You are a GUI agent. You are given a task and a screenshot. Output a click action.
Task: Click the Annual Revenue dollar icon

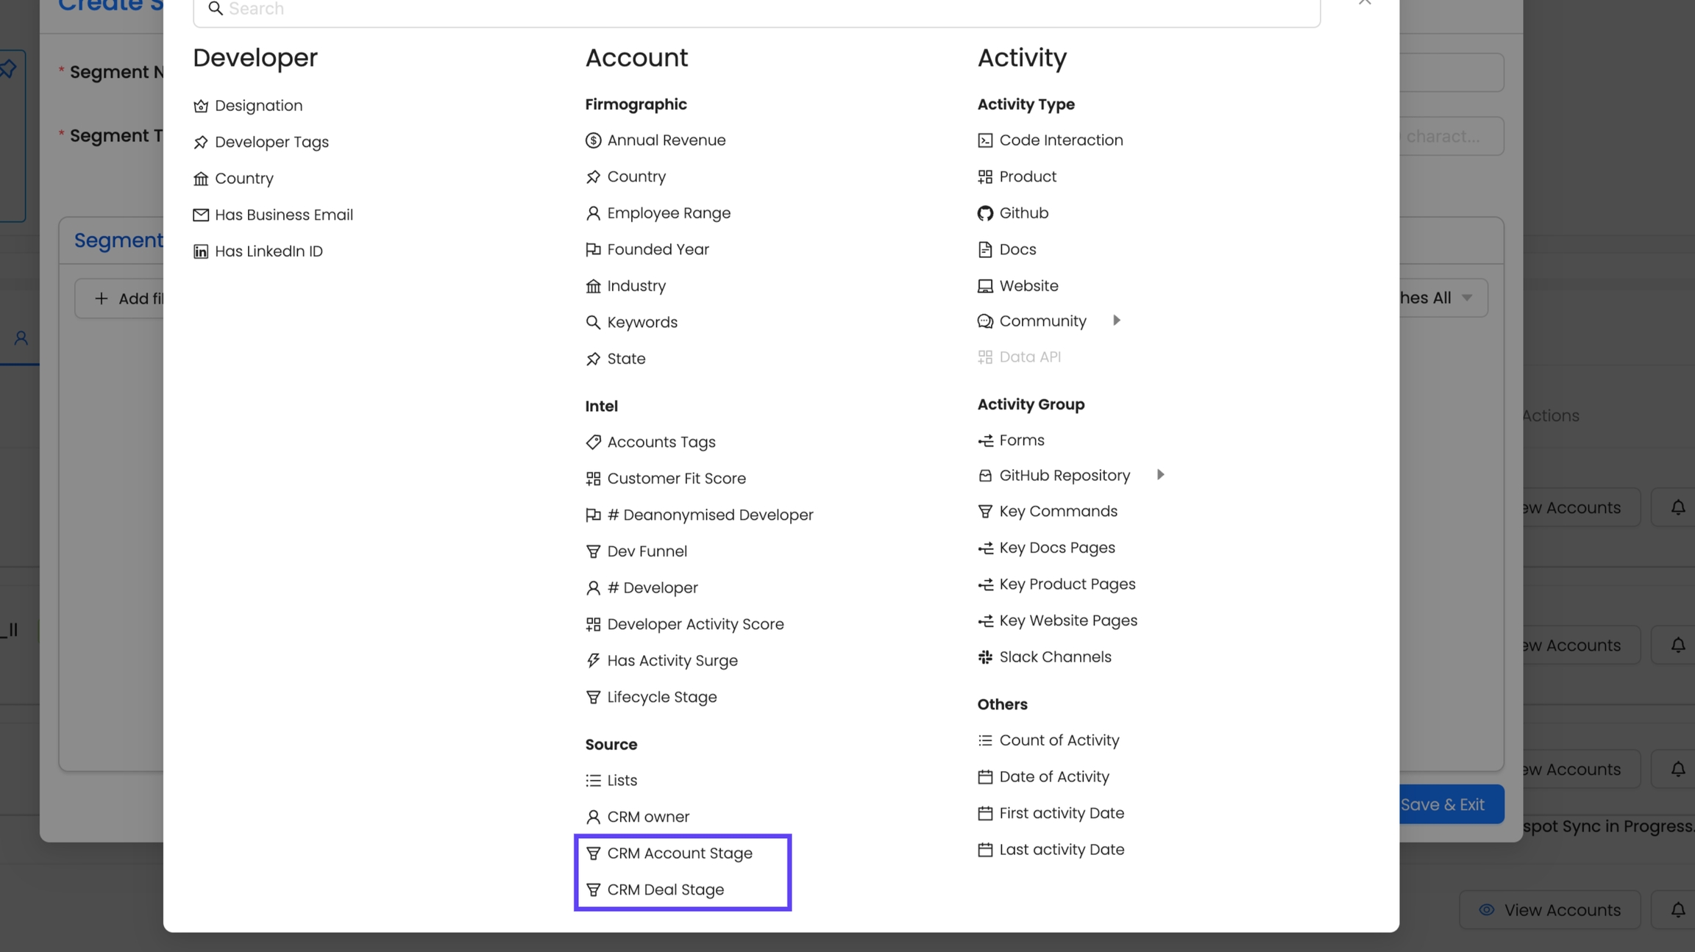(593, 140)
